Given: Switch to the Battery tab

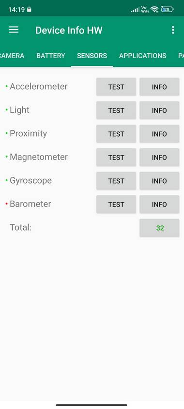Looking at the screenshot, I should pos(51,56).
